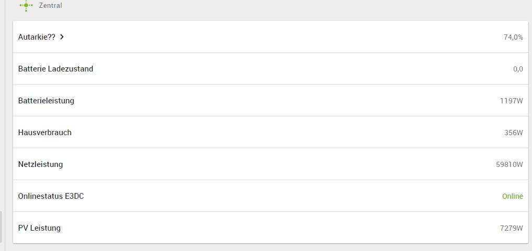Click the 0,0 battery charge value
The width and height of the screenshot is (532, 251).
click(x=517, y=69)
